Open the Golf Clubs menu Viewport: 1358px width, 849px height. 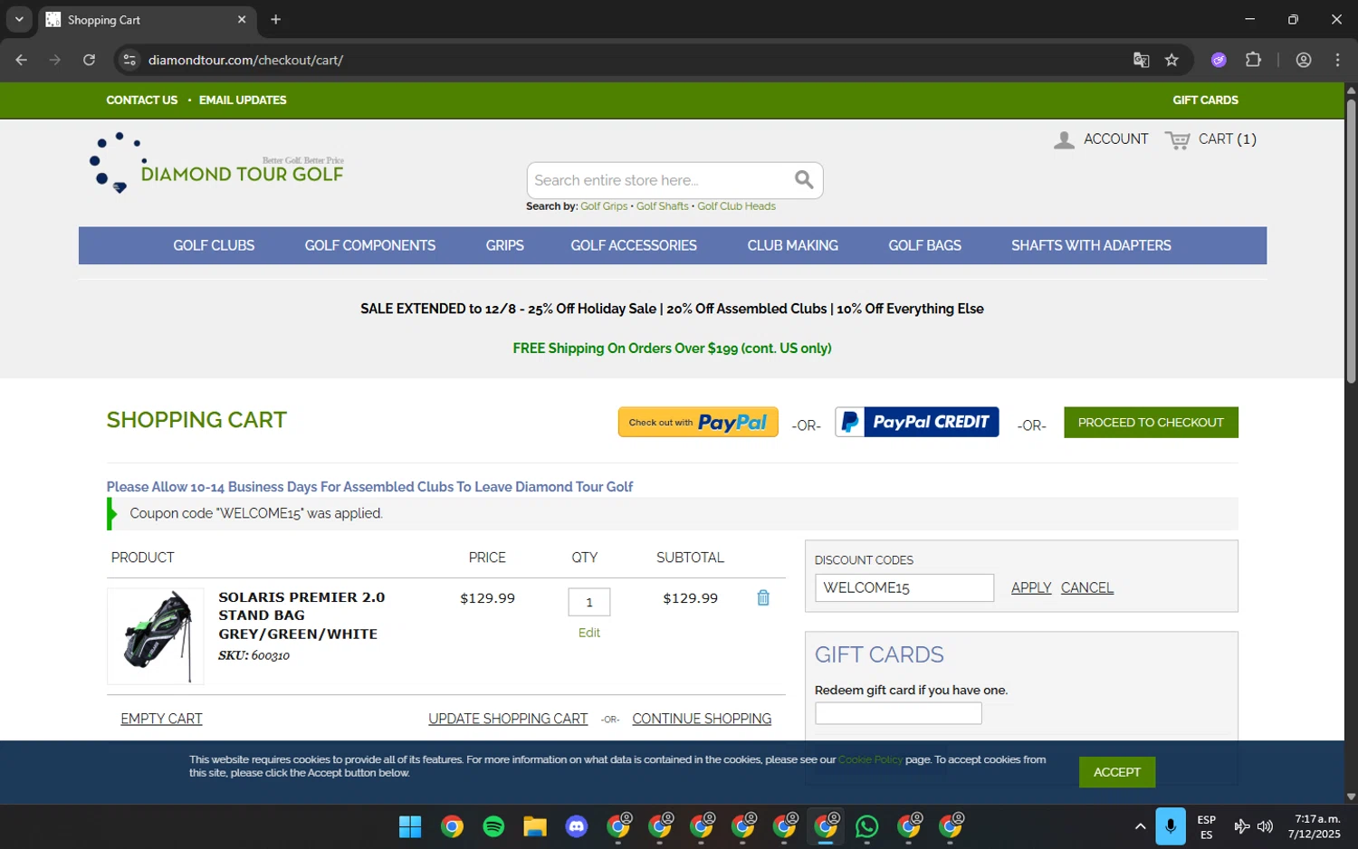click(x=214, y=245)
